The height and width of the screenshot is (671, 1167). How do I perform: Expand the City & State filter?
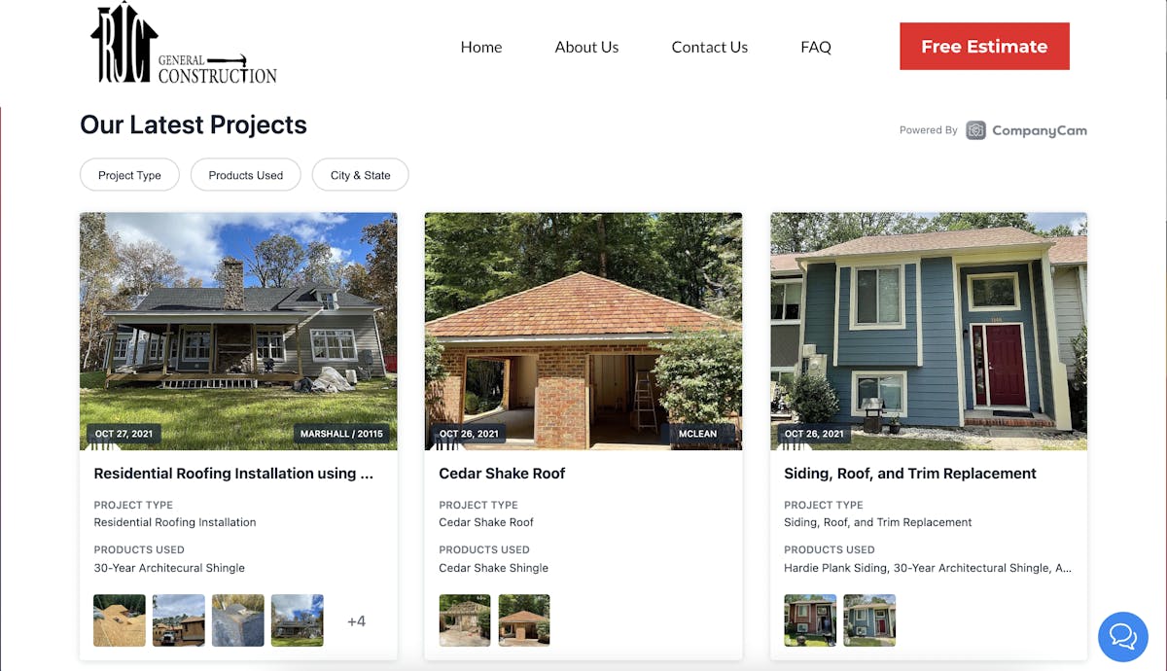360,175
